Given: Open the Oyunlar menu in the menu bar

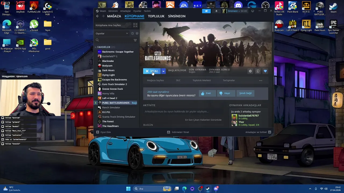Looking at the screenshot, I should [x=137, y=11].
